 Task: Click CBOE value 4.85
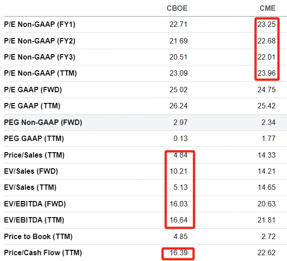click(181, 236)
